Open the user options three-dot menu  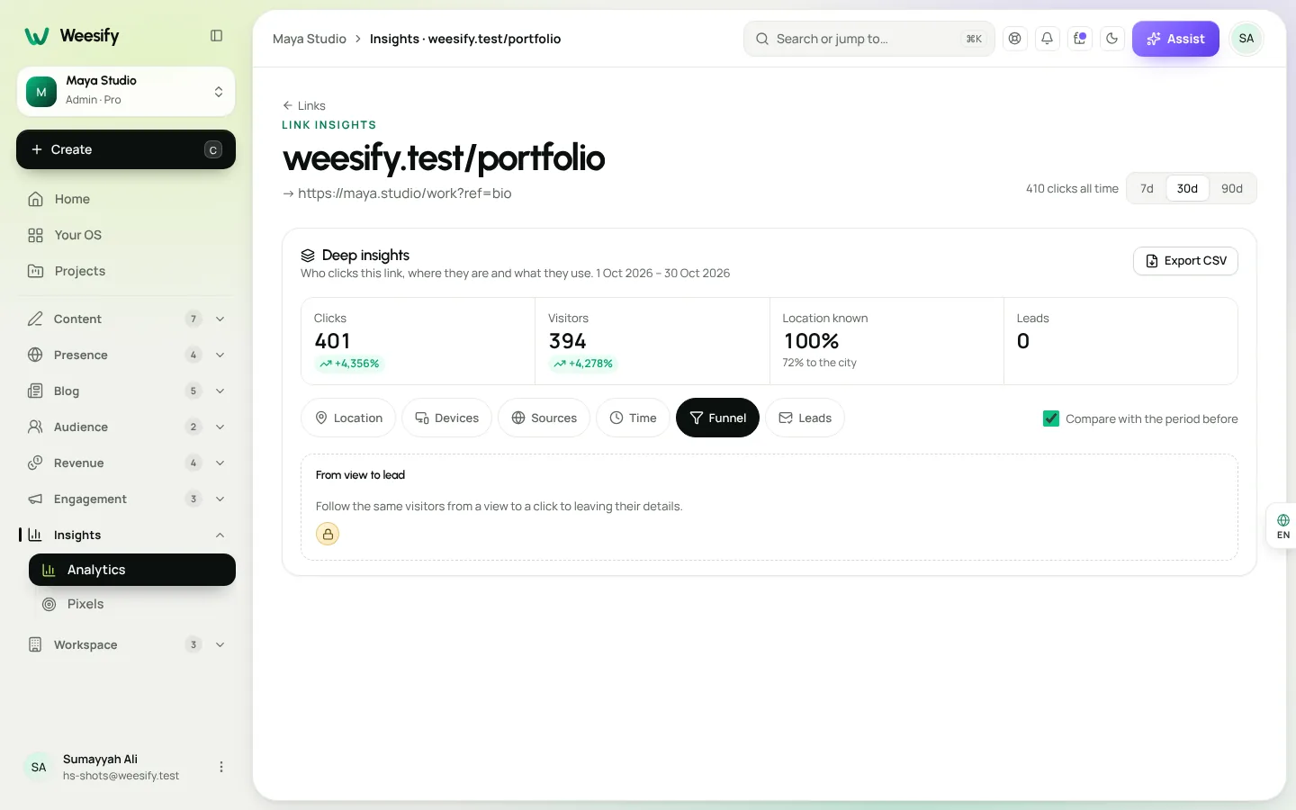pos(221,767)
